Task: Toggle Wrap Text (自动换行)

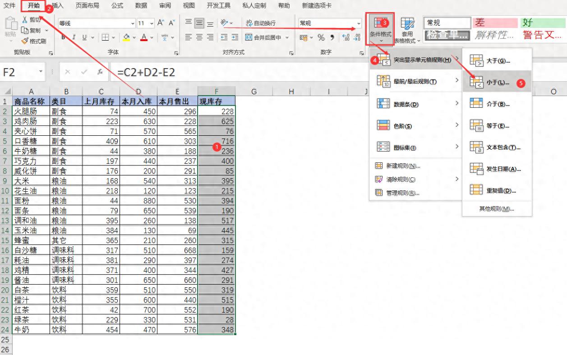Action: (x=261, y=23)
